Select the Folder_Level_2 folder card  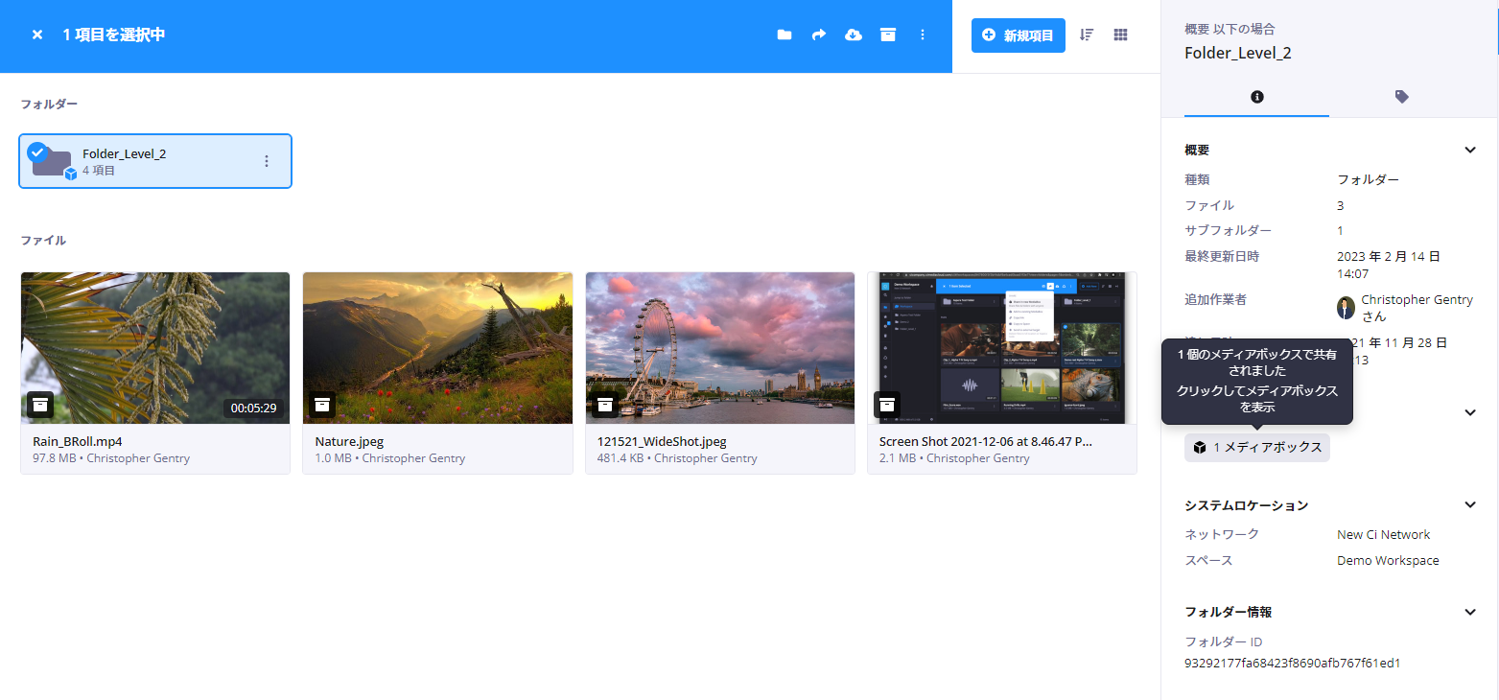tap(155, 161)
